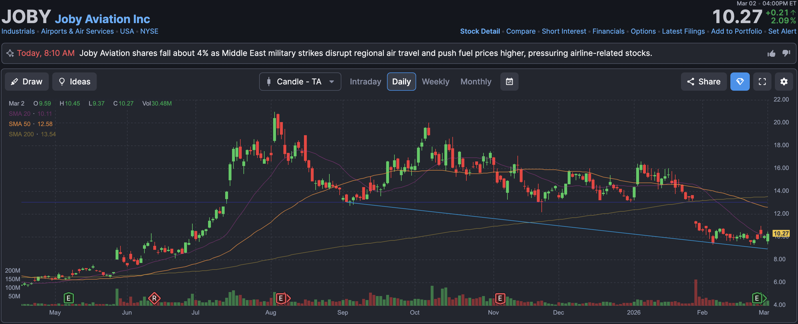Enter fullscreen chart mode

point(762,82)
